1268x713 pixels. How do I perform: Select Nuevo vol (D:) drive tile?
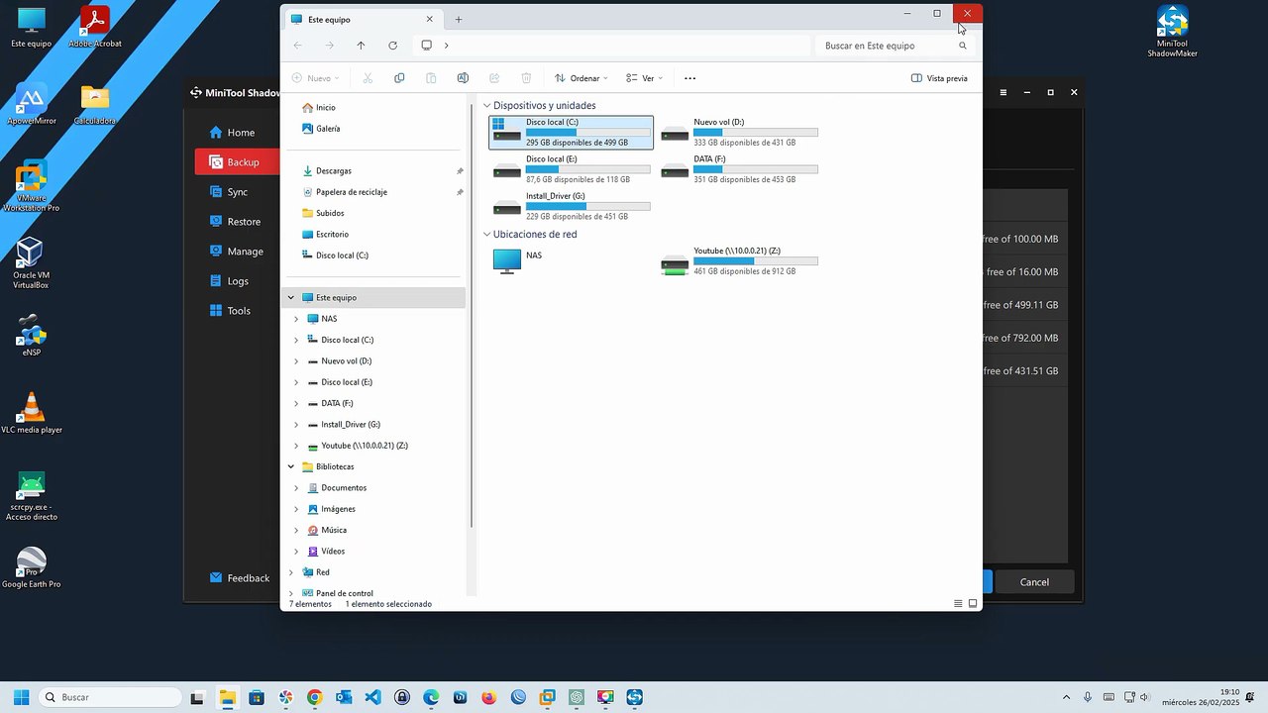pyautogui.click(x=739, y=132)
